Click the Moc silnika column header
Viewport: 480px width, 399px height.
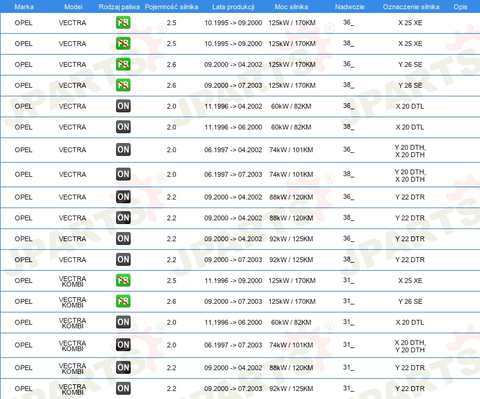292,7
